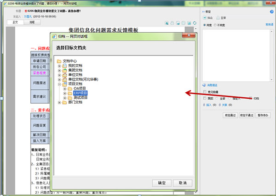Expand the OA项目 folder node
Screen dimensions: 276x196
[65, 89]
